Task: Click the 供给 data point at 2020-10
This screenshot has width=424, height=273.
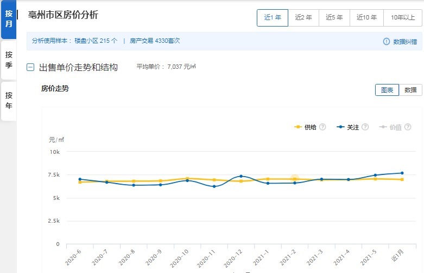Action: [x=187, y=178]
